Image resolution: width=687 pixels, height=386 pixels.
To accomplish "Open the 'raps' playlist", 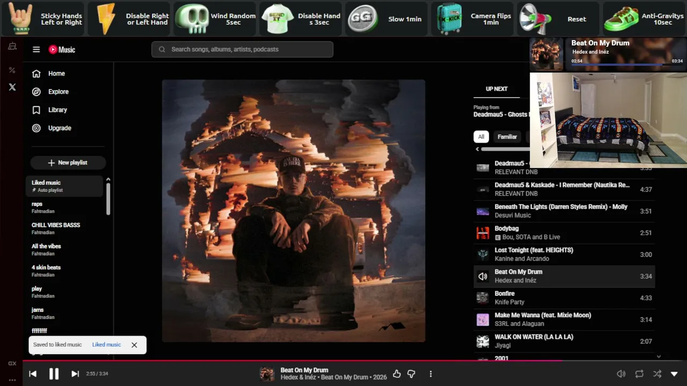I will (x=64, y=207).
